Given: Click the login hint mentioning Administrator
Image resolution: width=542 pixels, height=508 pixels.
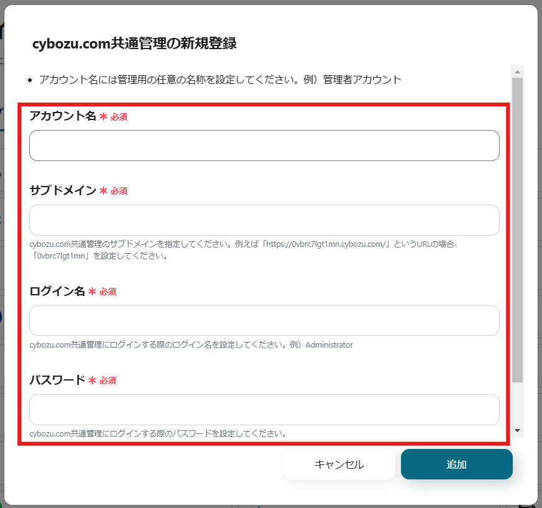Looking at the screenshot, I should tap(191, 344).
